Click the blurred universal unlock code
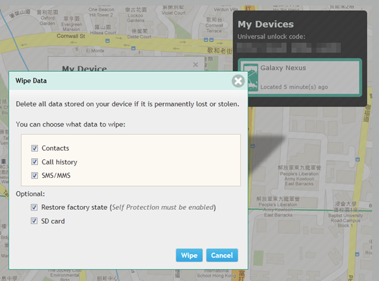Image resolution: width=379 pixels, height=281 pixels. pyautogui.click(x=289, y=48)
